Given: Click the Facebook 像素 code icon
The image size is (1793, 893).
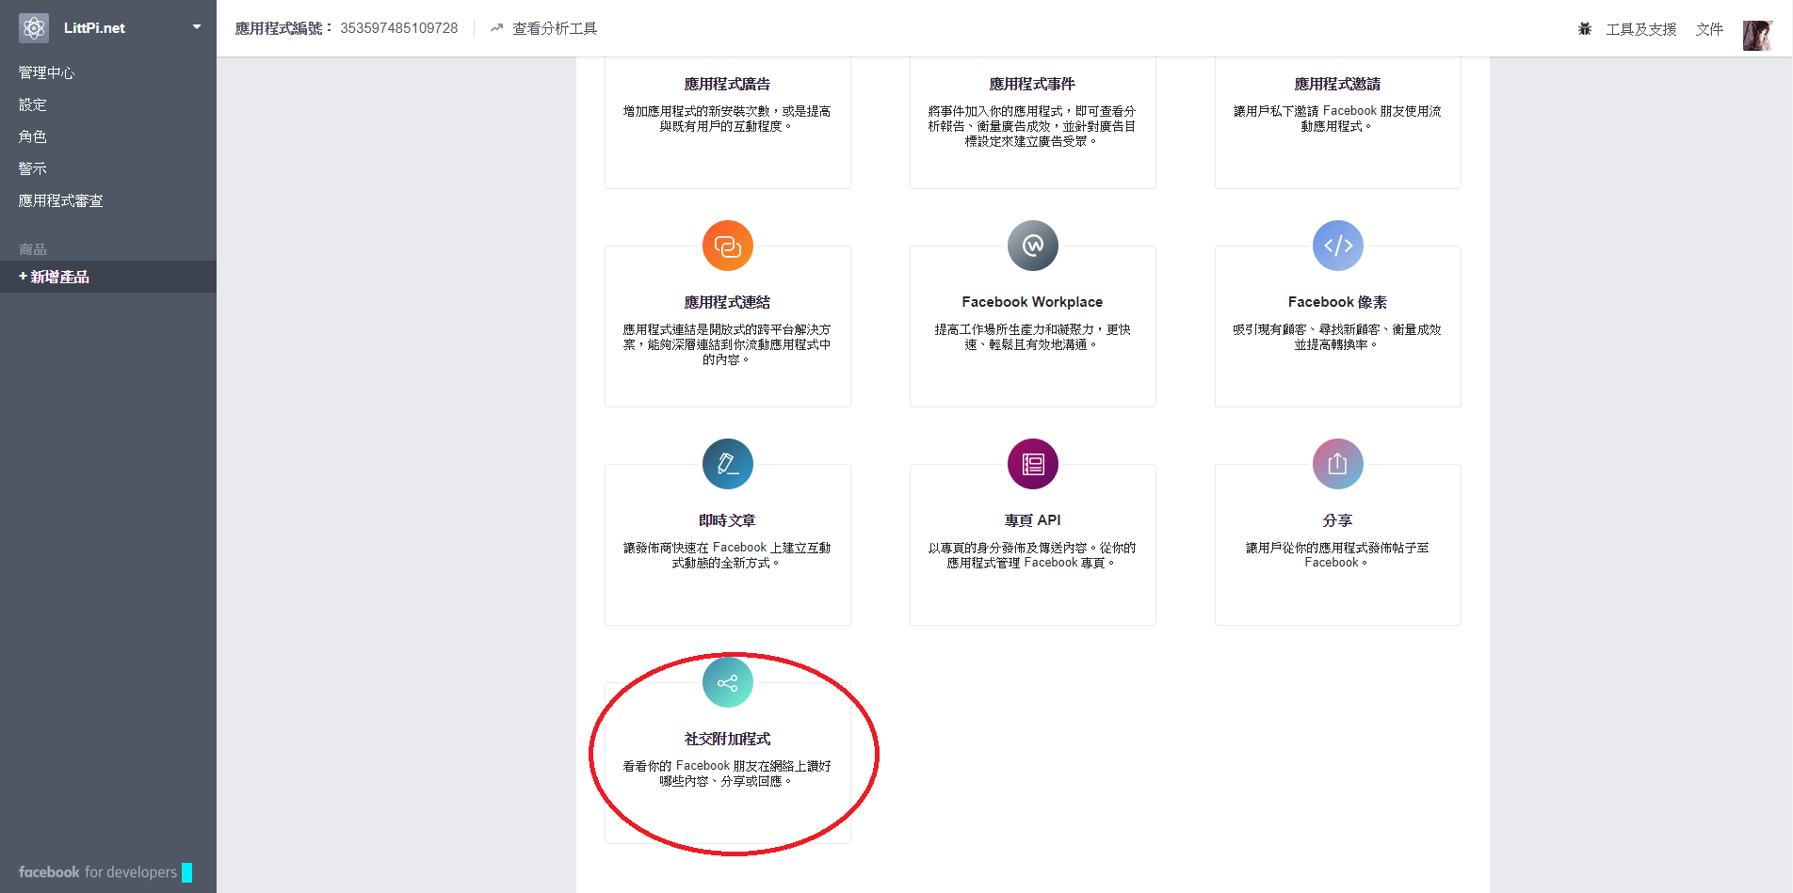Looking at the screenshot, I should pyautogui.click(x=1338, y=246).
